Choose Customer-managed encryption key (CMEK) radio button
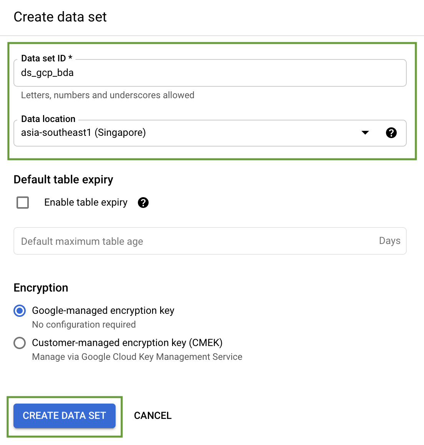Screen dimensions: 424x445 [x=20, y=343]
